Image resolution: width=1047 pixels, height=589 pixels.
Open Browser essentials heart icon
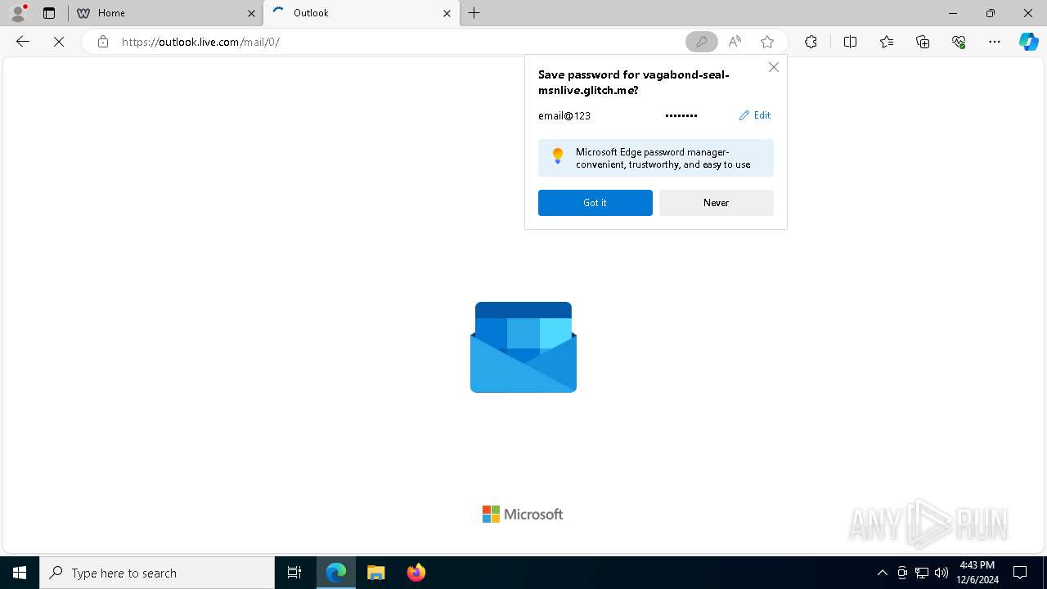pyautogui.click(x=959, y=42)
